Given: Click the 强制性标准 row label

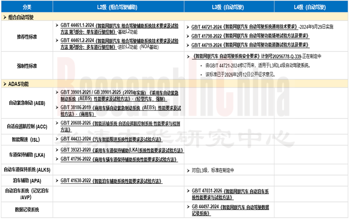Looking at the screenshot, I should pos(27,66).
